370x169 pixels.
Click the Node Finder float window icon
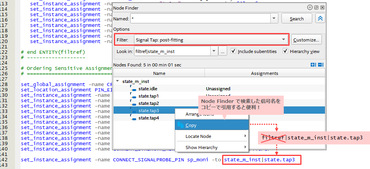click(316, 8)
